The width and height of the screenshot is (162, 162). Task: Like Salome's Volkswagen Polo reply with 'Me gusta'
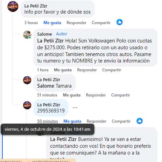click(63, 70)
